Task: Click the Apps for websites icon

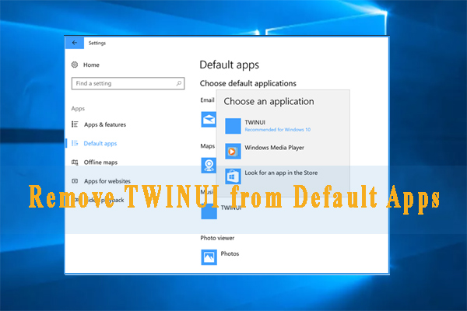Action: point(75,181)
